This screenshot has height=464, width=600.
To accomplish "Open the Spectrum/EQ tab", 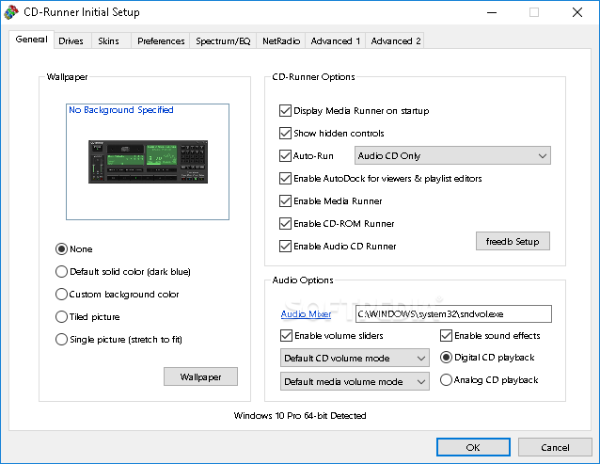I will pos(223,41).
